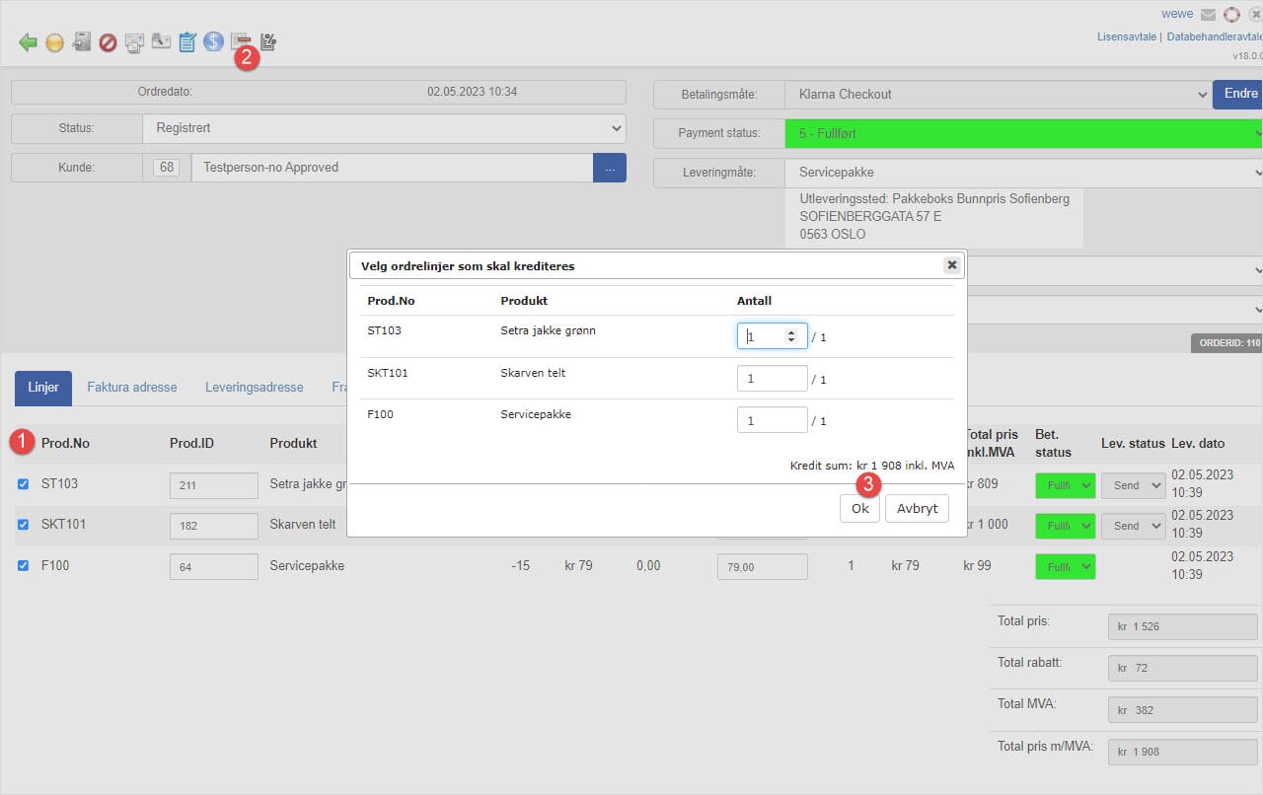1263x795 pixels.
Task: Uncheck the SKT101 order line checkbox
Action: (x=24, y=524)
